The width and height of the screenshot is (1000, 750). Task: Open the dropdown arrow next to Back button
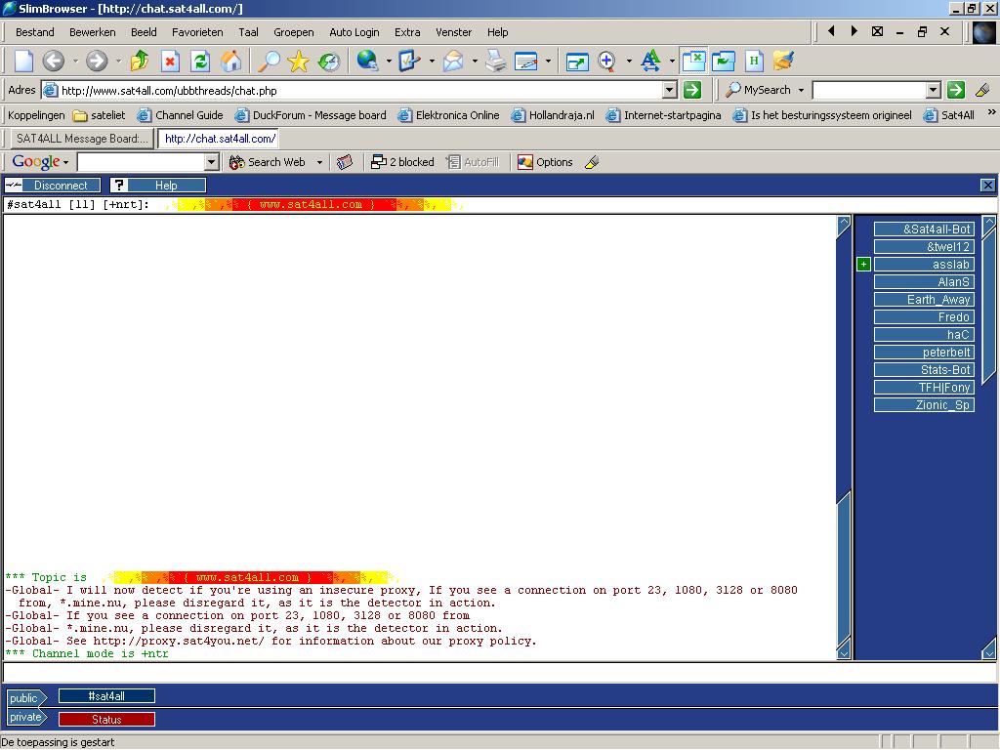pos(75,62)
